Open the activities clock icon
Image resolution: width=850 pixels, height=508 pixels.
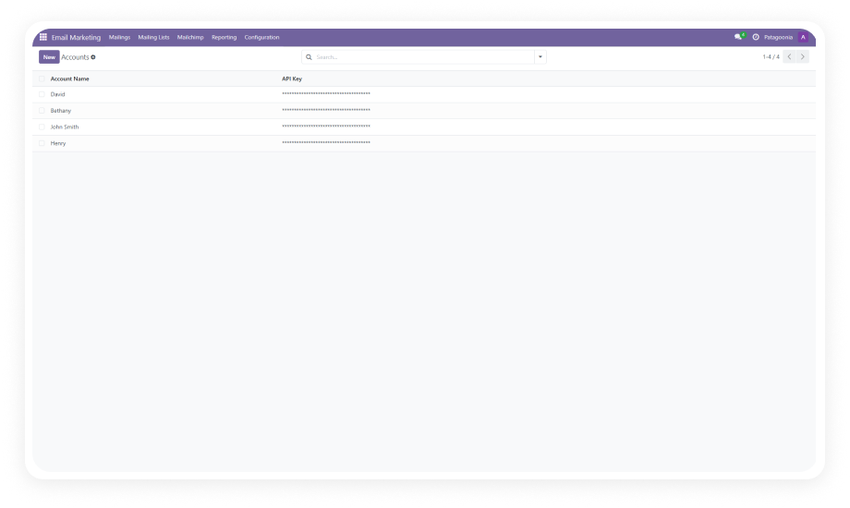(x=756, y=37)
